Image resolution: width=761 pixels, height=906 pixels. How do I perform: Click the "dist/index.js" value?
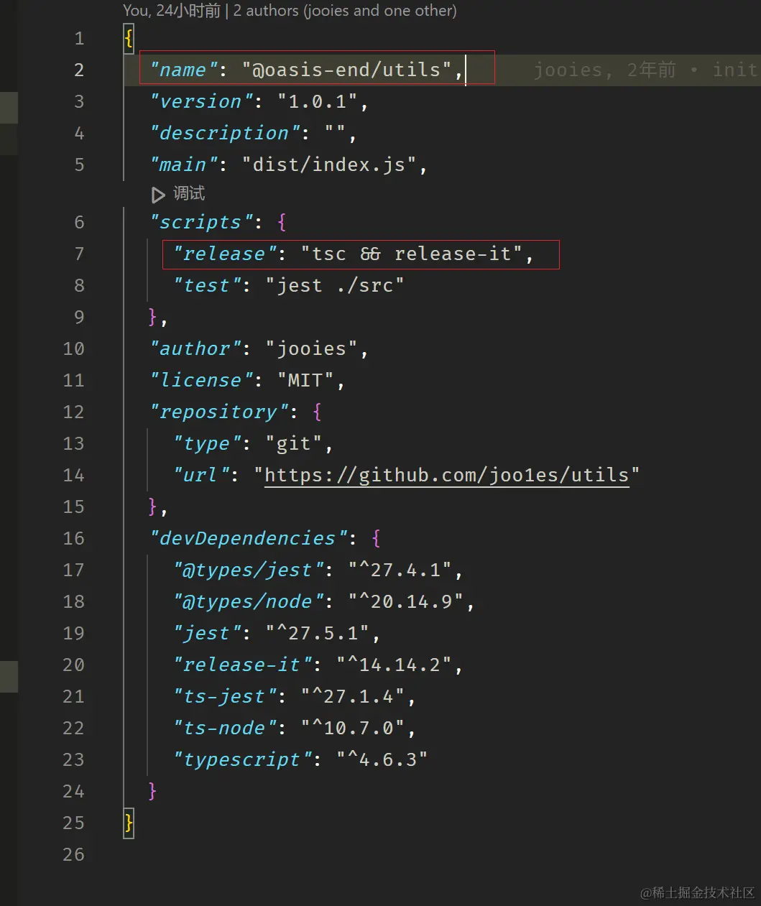pyautogui.click(x=329, y=165)
